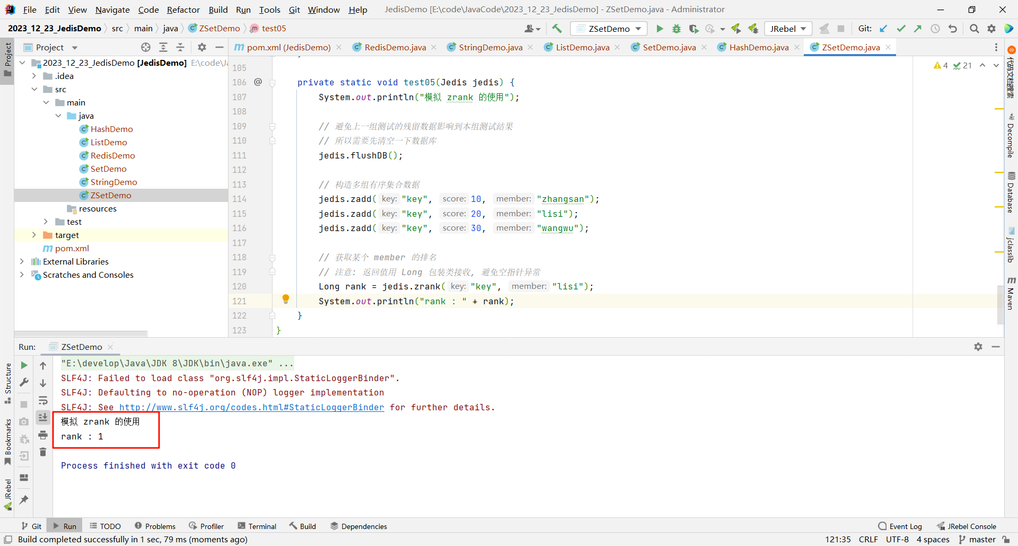Expand all nodes in the Project panel
Viewport: 1018px width, 546px height.
pyautogui.click(x=163, y=47)
